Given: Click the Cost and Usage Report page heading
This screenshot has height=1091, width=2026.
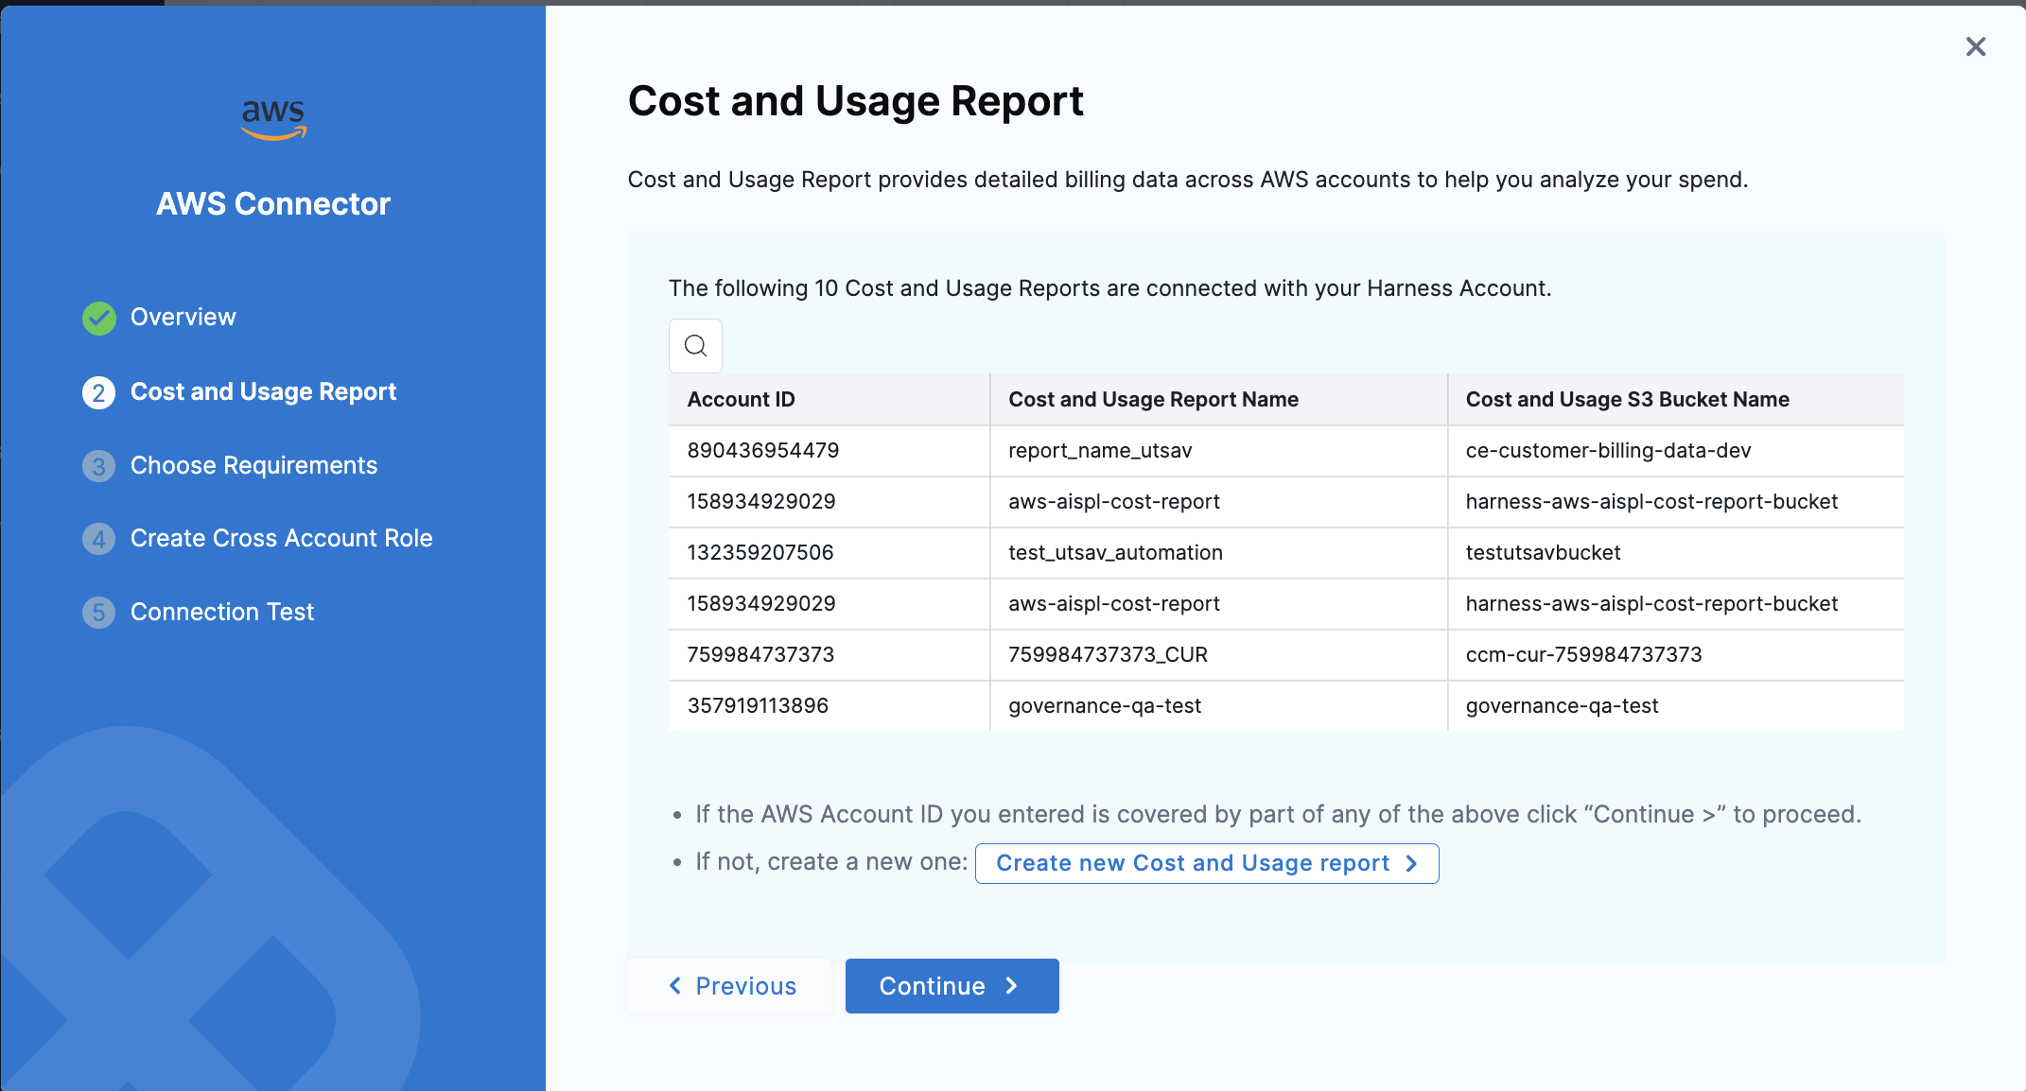Looking at the screenshot, I should click(x=855, y=101).
